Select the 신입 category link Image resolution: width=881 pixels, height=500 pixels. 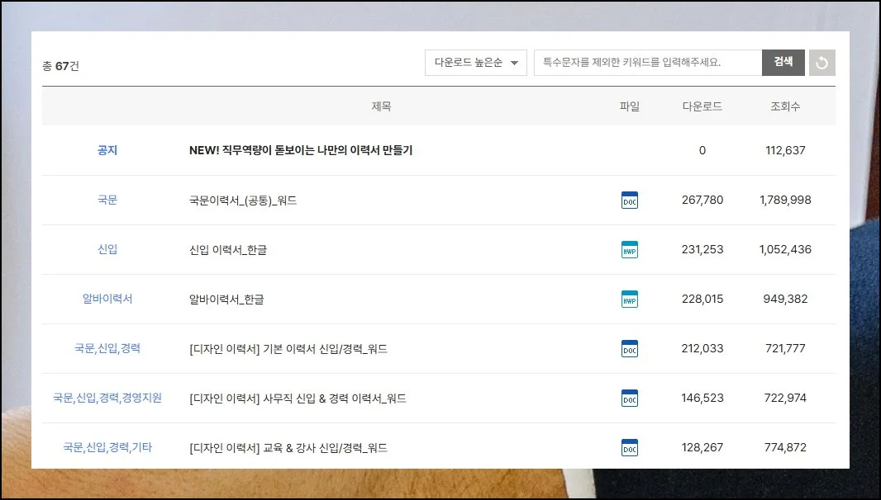pyautogui.click(x=107, y=249)
